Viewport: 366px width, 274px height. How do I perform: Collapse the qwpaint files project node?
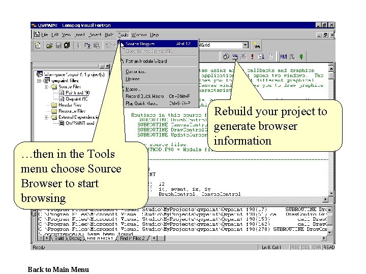[39, 81]
